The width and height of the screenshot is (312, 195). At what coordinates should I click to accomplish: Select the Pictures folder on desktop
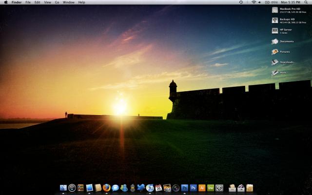(x=275, y=52)
